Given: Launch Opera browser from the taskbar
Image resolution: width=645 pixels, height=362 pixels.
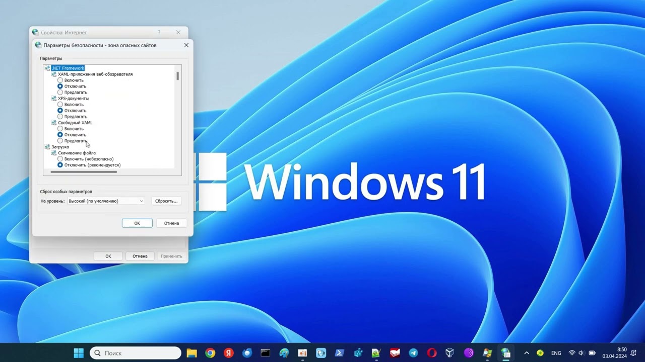Looking at the screenshot, I should [432, 353].
